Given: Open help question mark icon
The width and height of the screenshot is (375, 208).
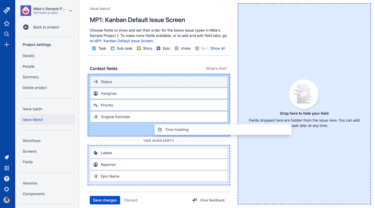Looking at the screenshot, I should tap(7, 179).
